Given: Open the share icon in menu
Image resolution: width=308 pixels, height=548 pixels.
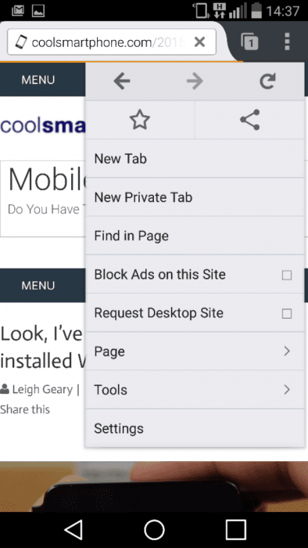Looking at the screenshot, I should [249, 120].
